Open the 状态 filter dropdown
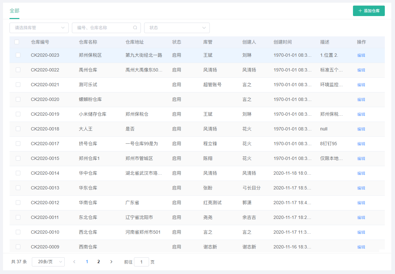Image resolution: width=395 pixels, height=274 pixels. click(177, 28)
